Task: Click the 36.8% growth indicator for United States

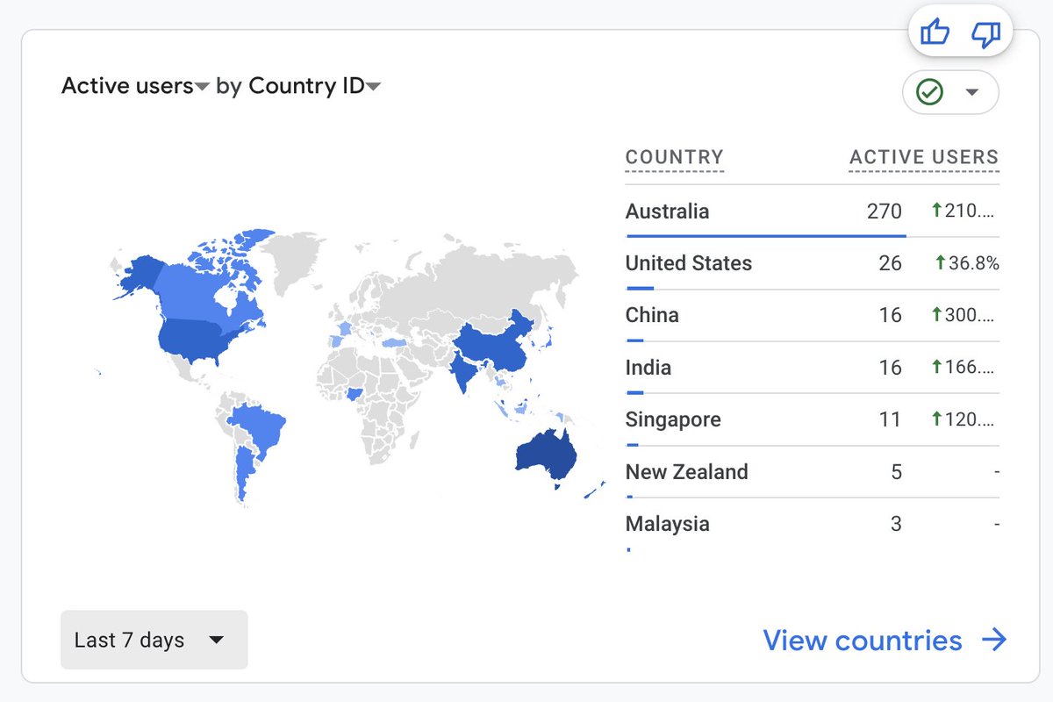Action: click(x=970, y=263)
